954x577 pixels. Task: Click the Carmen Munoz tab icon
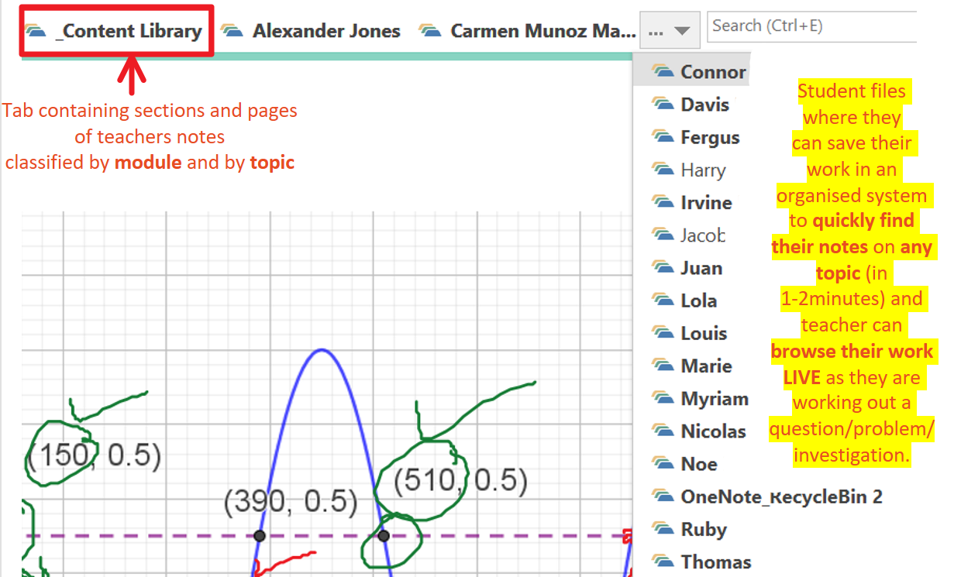coord(430,31)
